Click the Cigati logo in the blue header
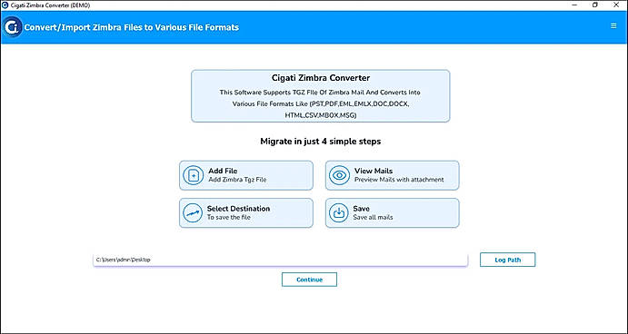 13,27
